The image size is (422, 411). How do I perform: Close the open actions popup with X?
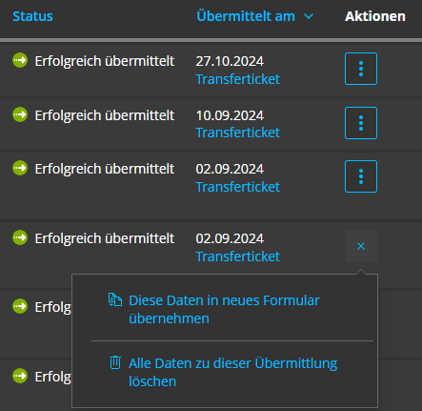[361, 246]
